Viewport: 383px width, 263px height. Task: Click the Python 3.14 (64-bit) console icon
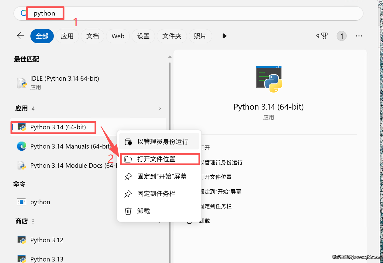(22, 127)
